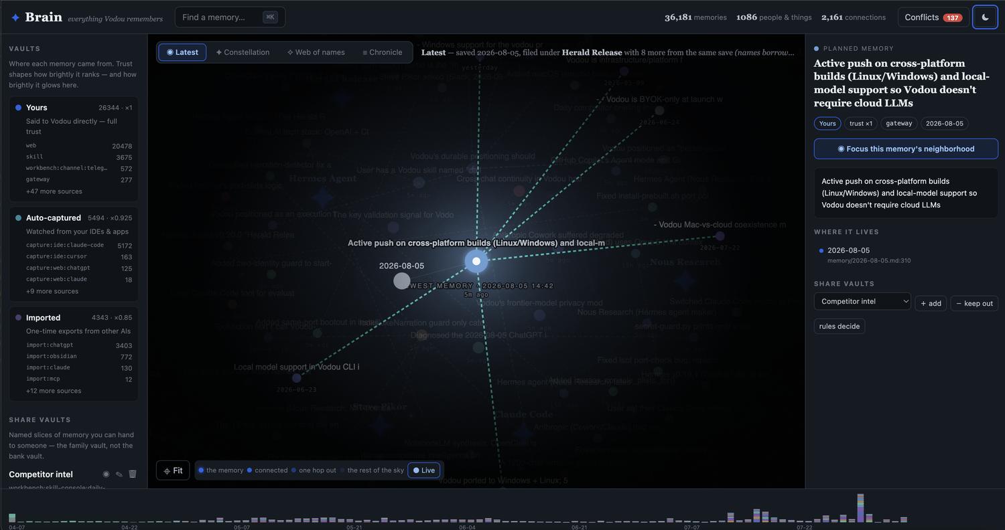
Task: Open the Web of names tab
Action: [316, 52]
